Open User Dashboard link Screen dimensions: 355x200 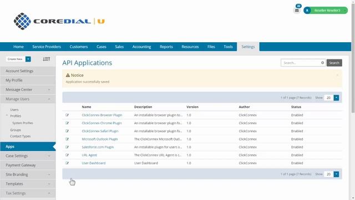pyautogui.click(x=94, y=163)
